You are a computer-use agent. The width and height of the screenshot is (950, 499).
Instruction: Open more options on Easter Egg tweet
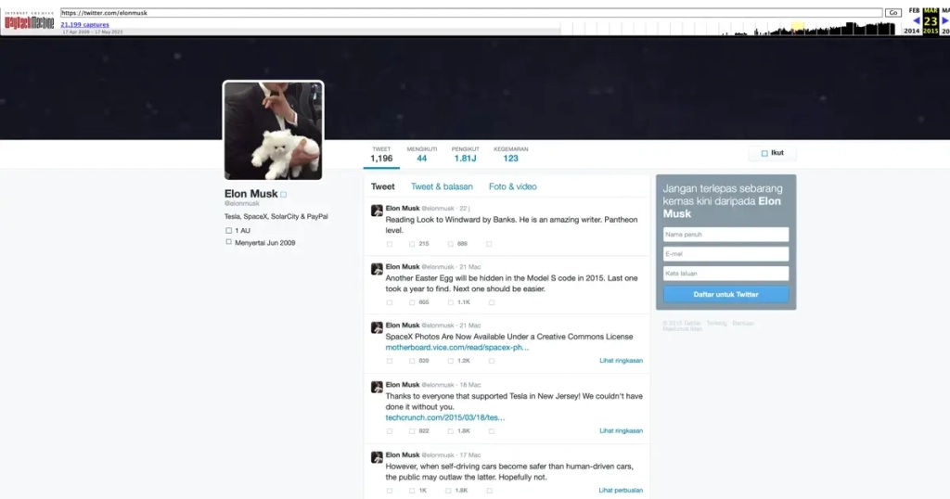(x=492, y=302)
